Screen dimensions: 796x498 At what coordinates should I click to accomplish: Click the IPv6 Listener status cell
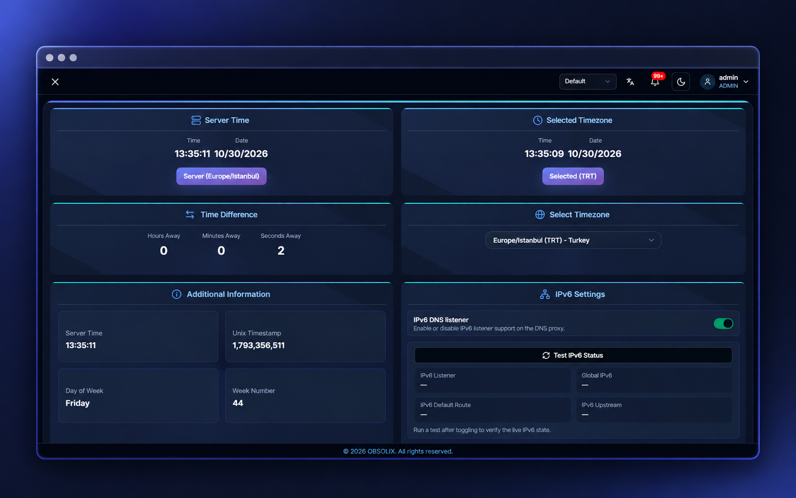tap(492, 380)
